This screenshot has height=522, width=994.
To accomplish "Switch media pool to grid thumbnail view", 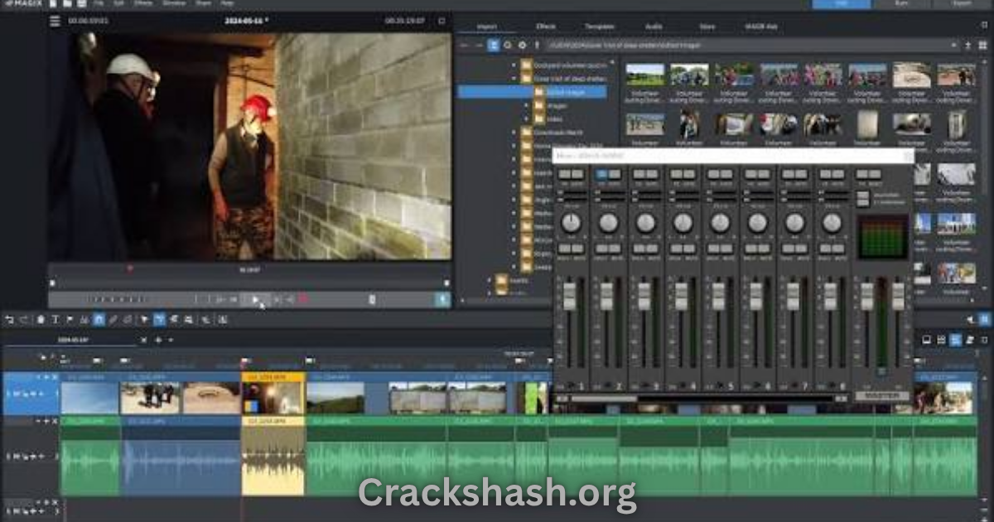I will click(x=981, y=46).
